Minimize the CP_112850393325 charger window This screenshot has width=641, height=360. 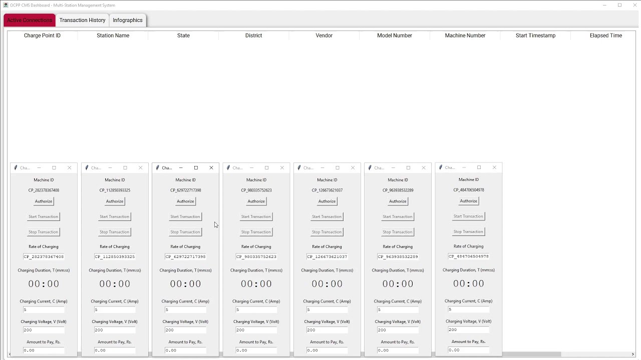pos(110,168)
